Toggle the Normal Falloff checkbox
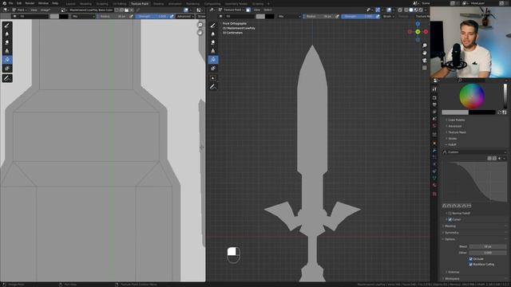Screen dimensions: 511x287 (450, 213)
